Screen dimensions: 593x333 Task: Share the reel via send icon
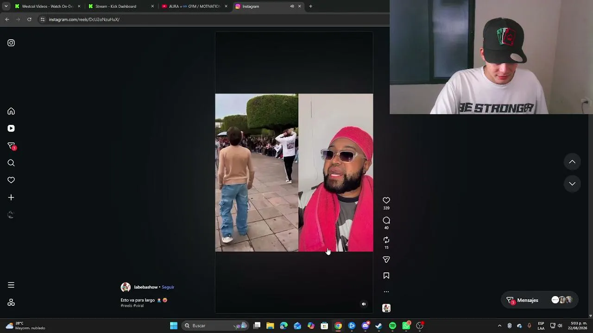click(x=386, y=259)
